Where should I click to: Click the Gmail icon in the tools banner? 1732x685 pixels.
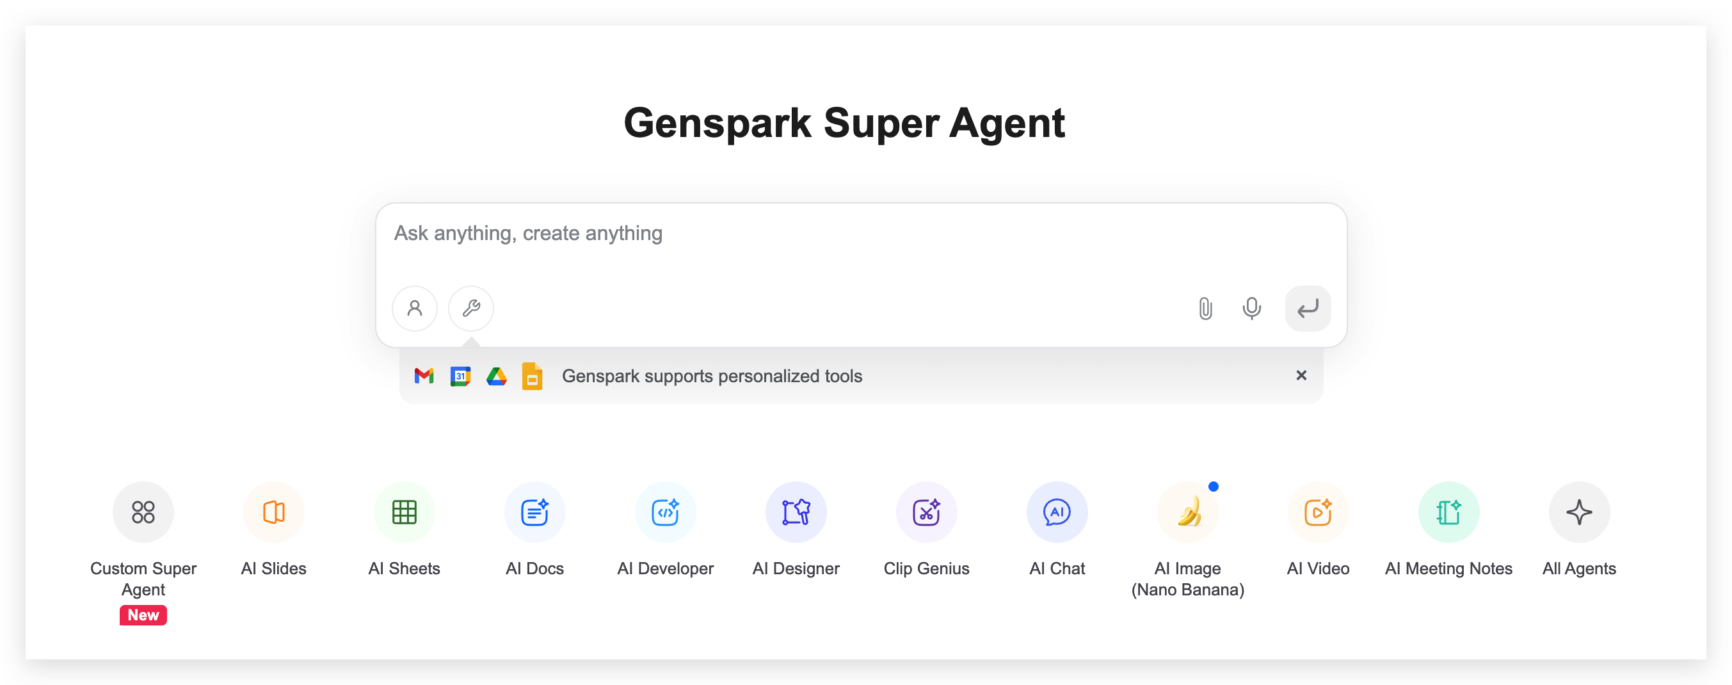pyautogui.click(x=424, y=376)
